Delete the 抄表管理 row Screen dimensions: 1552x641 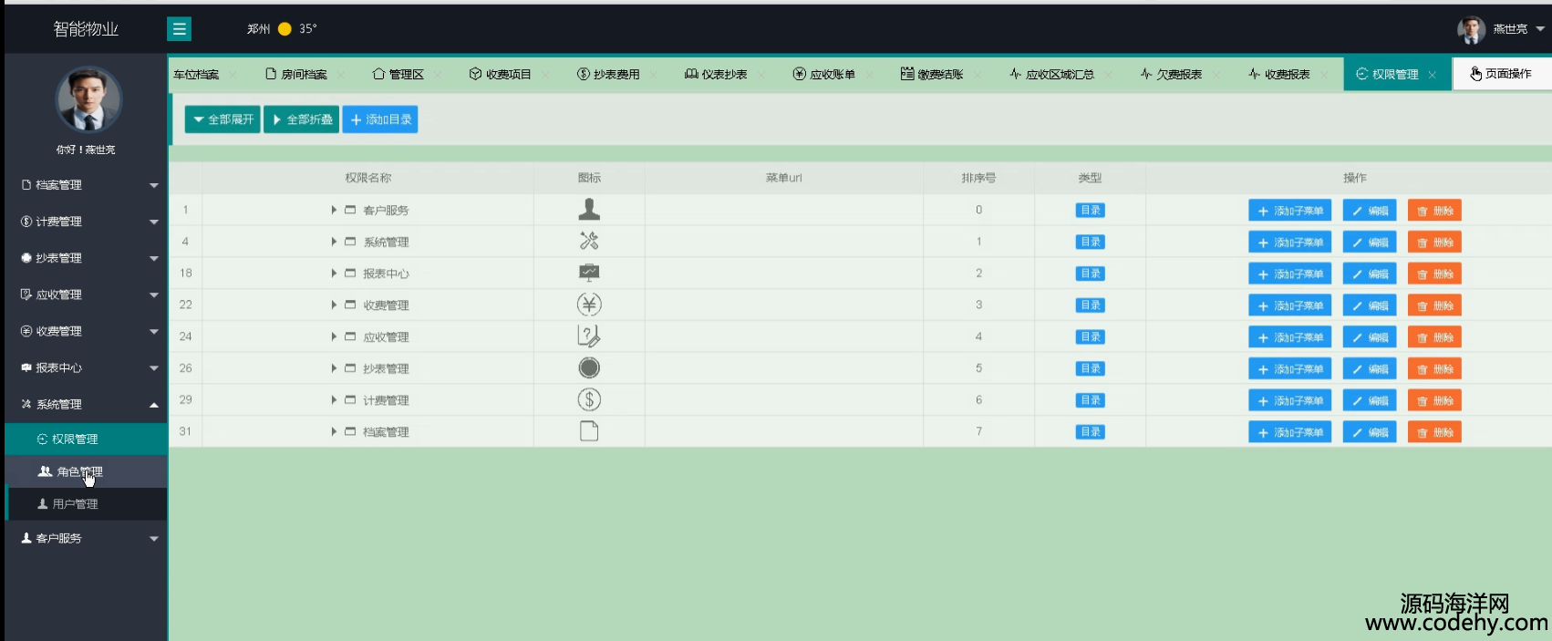coord(1434,368)
